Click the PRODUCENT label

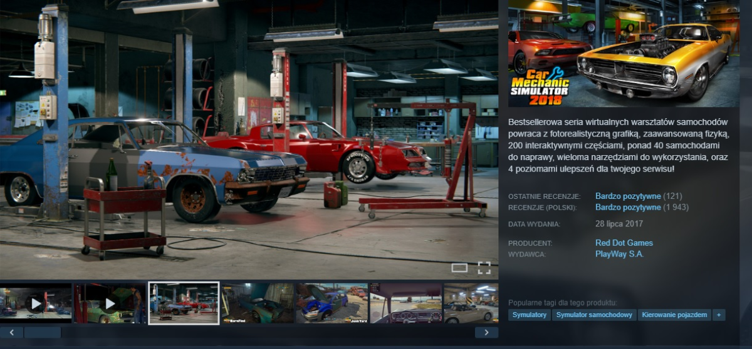pyautogui.click(x=530, y=243)
